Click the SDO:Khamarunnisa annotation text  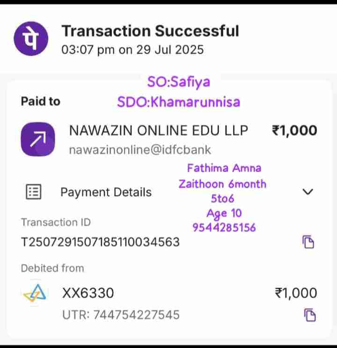coord(178,101)
